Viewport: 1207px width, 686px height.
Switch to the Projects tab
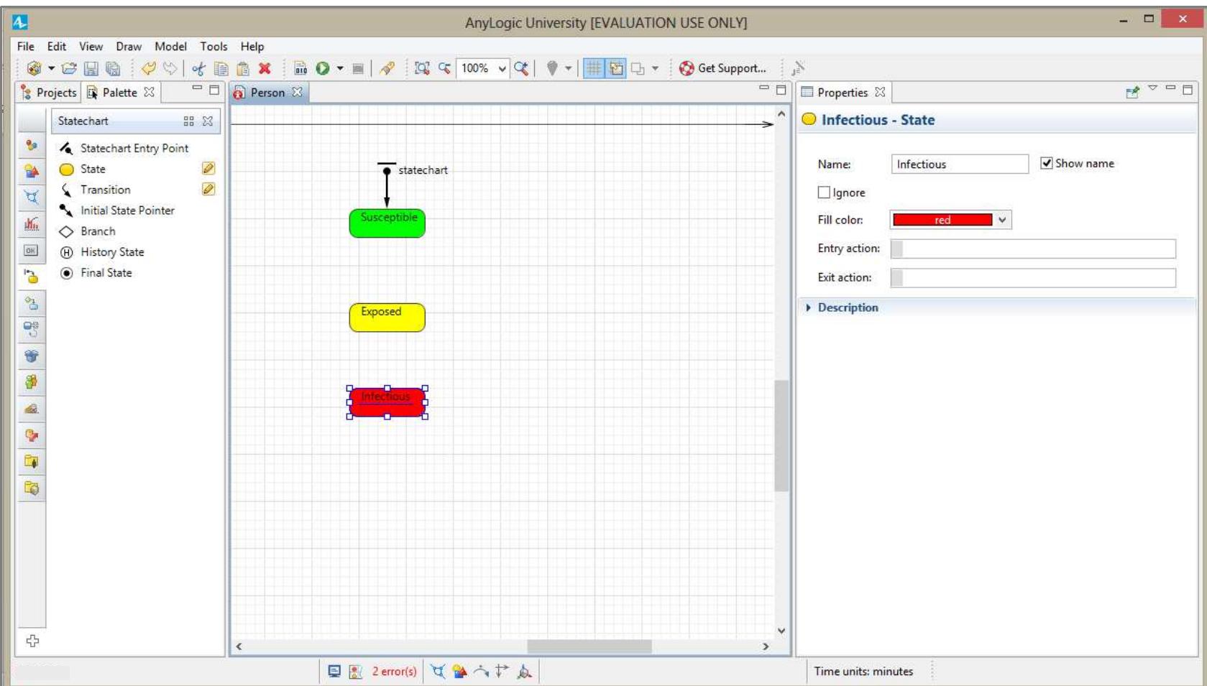tap(49, 93)
